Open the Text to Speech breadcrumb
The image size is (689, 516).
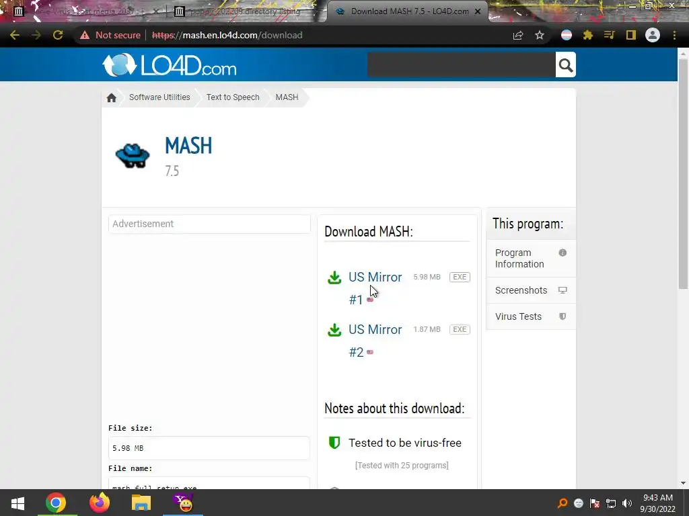233,97
